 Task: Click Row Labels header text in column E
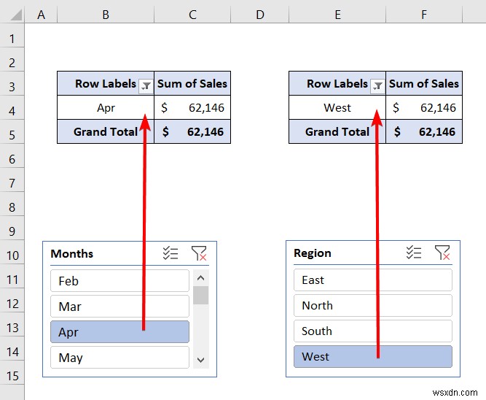(337, 83)
